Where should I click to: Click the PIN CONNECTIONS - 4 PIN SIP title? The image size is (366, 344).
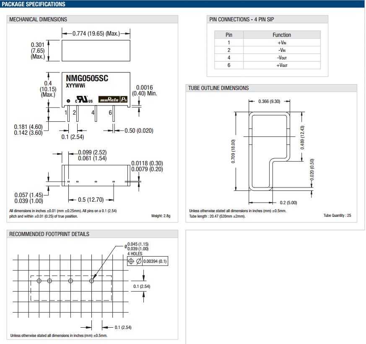[x=241, y=19]
